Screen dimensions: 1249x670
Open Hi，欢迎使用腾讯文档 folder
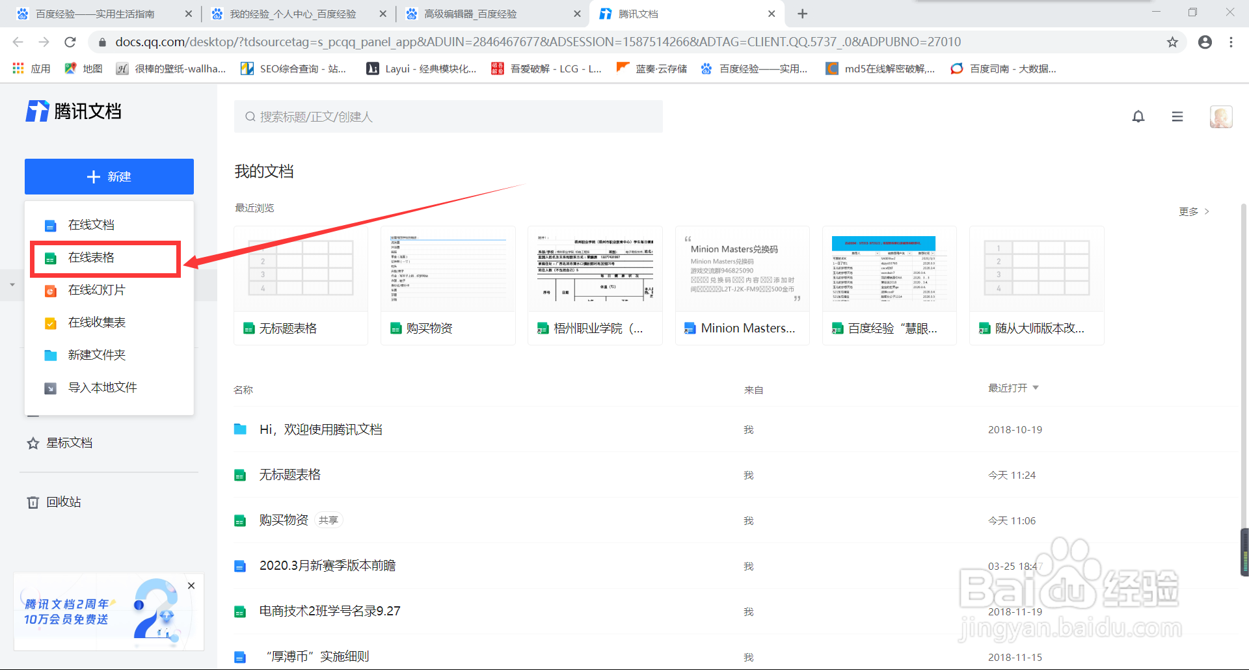coord(321,429)
